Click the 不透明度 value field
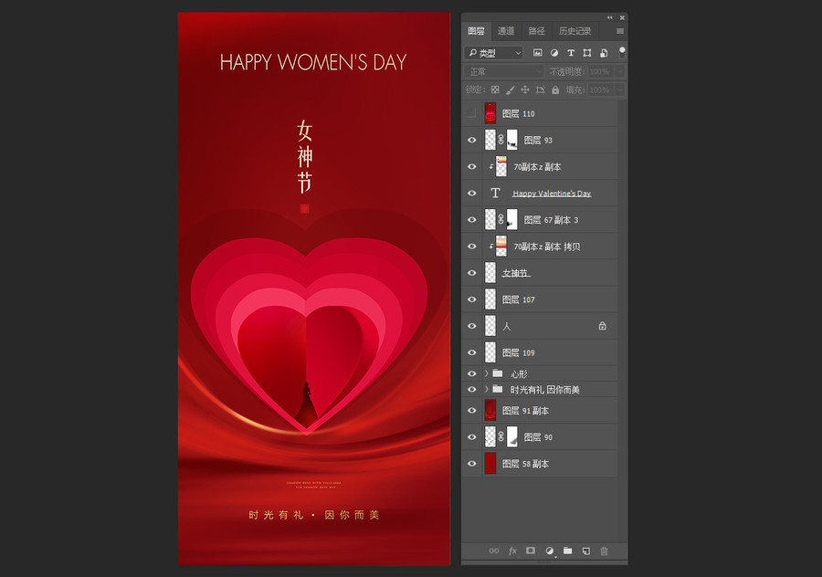 tap(600, 71)
